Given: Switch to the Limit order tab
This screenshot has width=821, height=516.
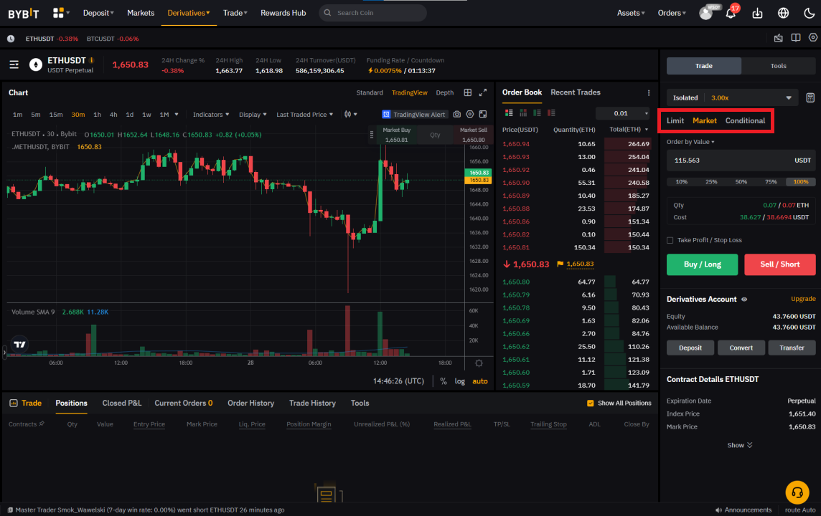Looking at the screenshot, I should click(x=675, y=121).
